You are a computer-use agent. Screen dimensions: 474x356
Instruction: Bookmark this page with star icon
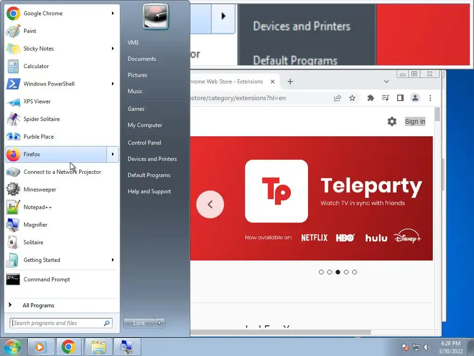pyautogui.click(x=352, y=98)
